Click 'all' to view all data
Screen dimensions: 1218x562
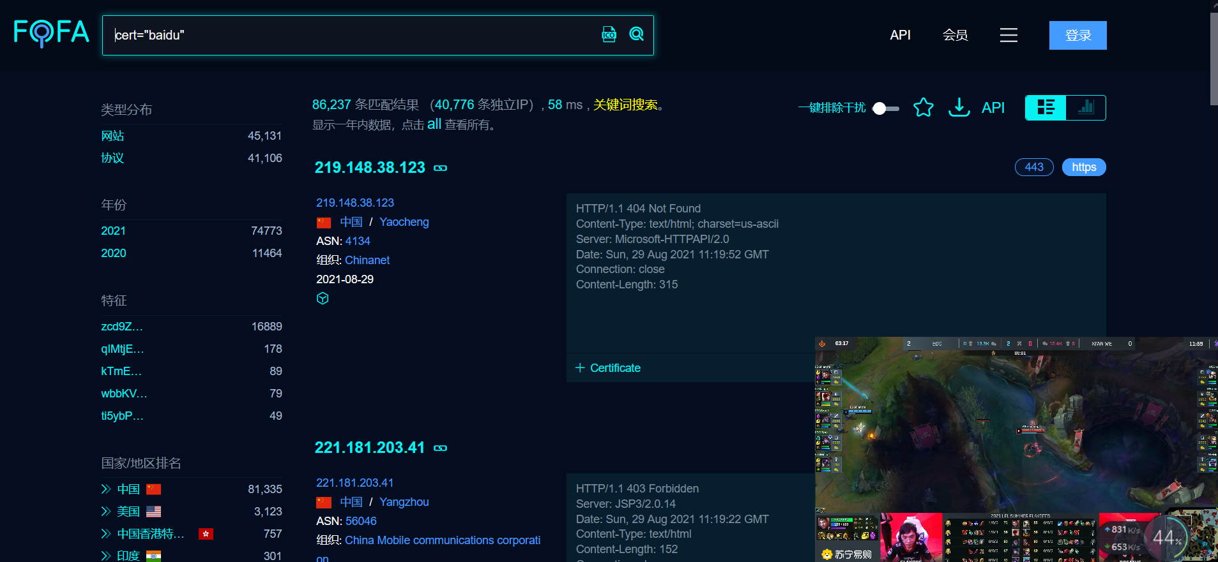pyautogui.click(x=434, y=124)
